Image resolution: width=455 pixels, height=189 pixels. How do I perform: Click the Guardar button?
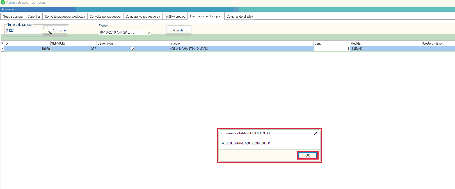point(179,30)
